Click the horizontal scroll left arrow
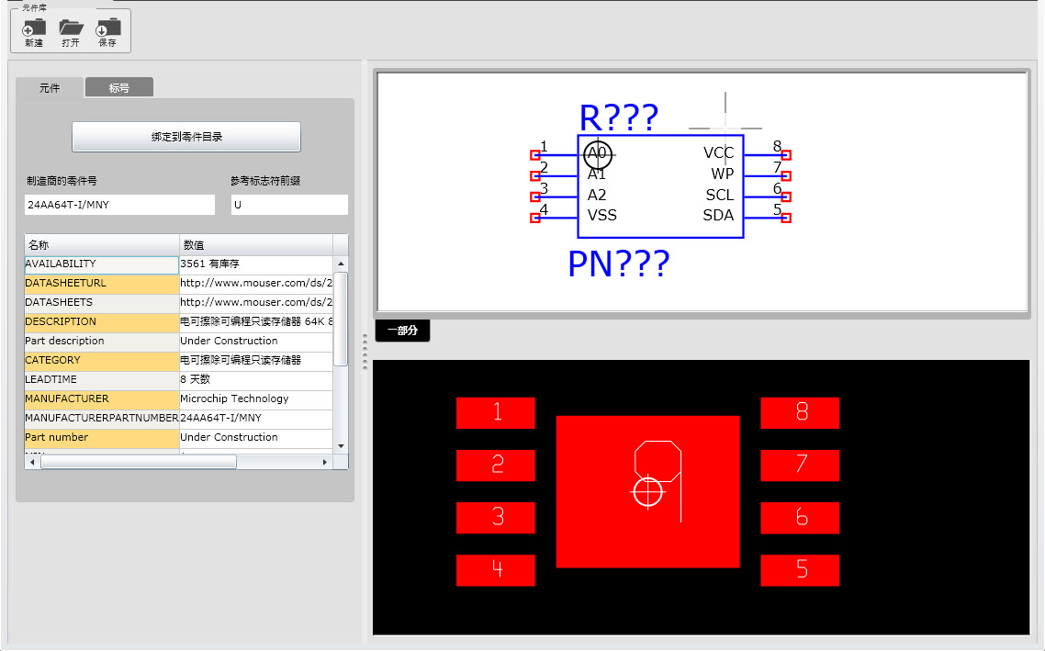The width and height of the screenshot is (1045, 651). pos(32,462)
